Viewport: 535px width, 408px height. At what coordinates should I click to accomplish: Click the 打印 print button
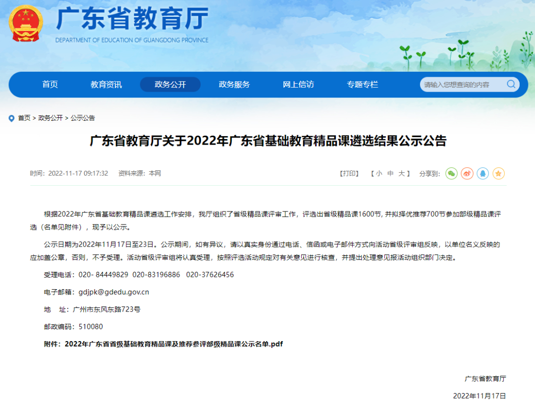coord(349,173)
